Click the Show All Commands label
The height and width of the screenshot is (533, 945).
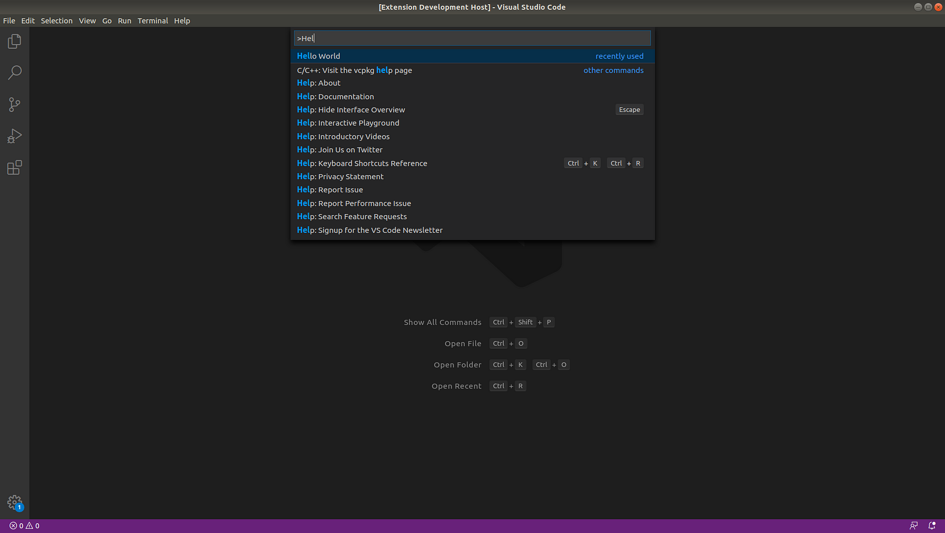(x=443, y=322)
